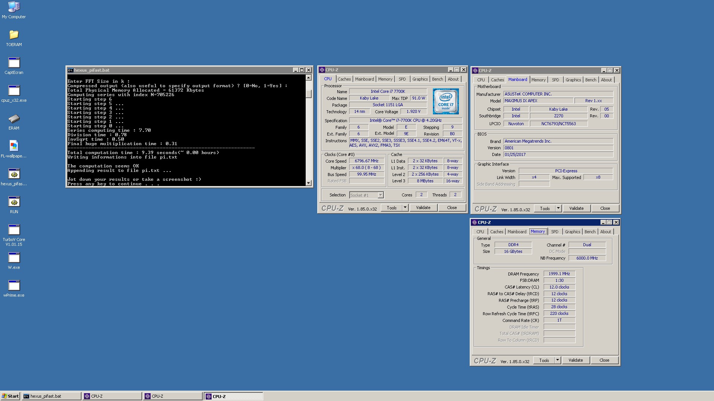Open Graphics tab in the Memory window
The width and height of the screenshot is (714, 401).
pos(572,232)
